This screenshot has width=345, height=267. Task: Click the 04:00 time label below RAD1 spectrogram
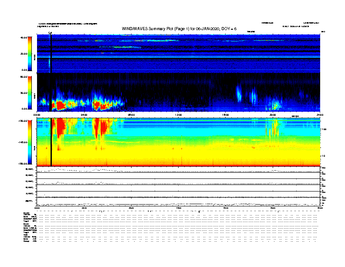(x=84, y=115)
